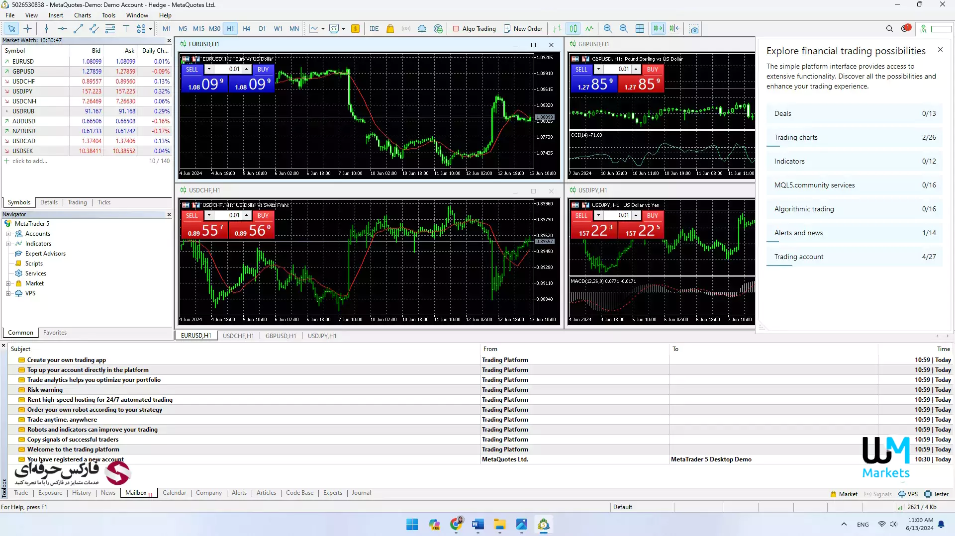Select USDJPY row in Market Watch
Image resolution: width=955 pixels, height=536 pixels.
click(x=87, y=91)
